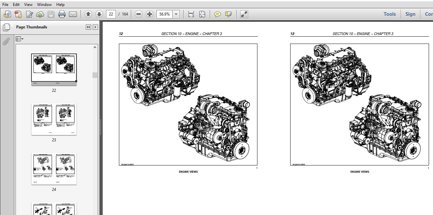Screen dimensions: 433x215
Task: Open the View menu
Action: click(x=28, y=5)
